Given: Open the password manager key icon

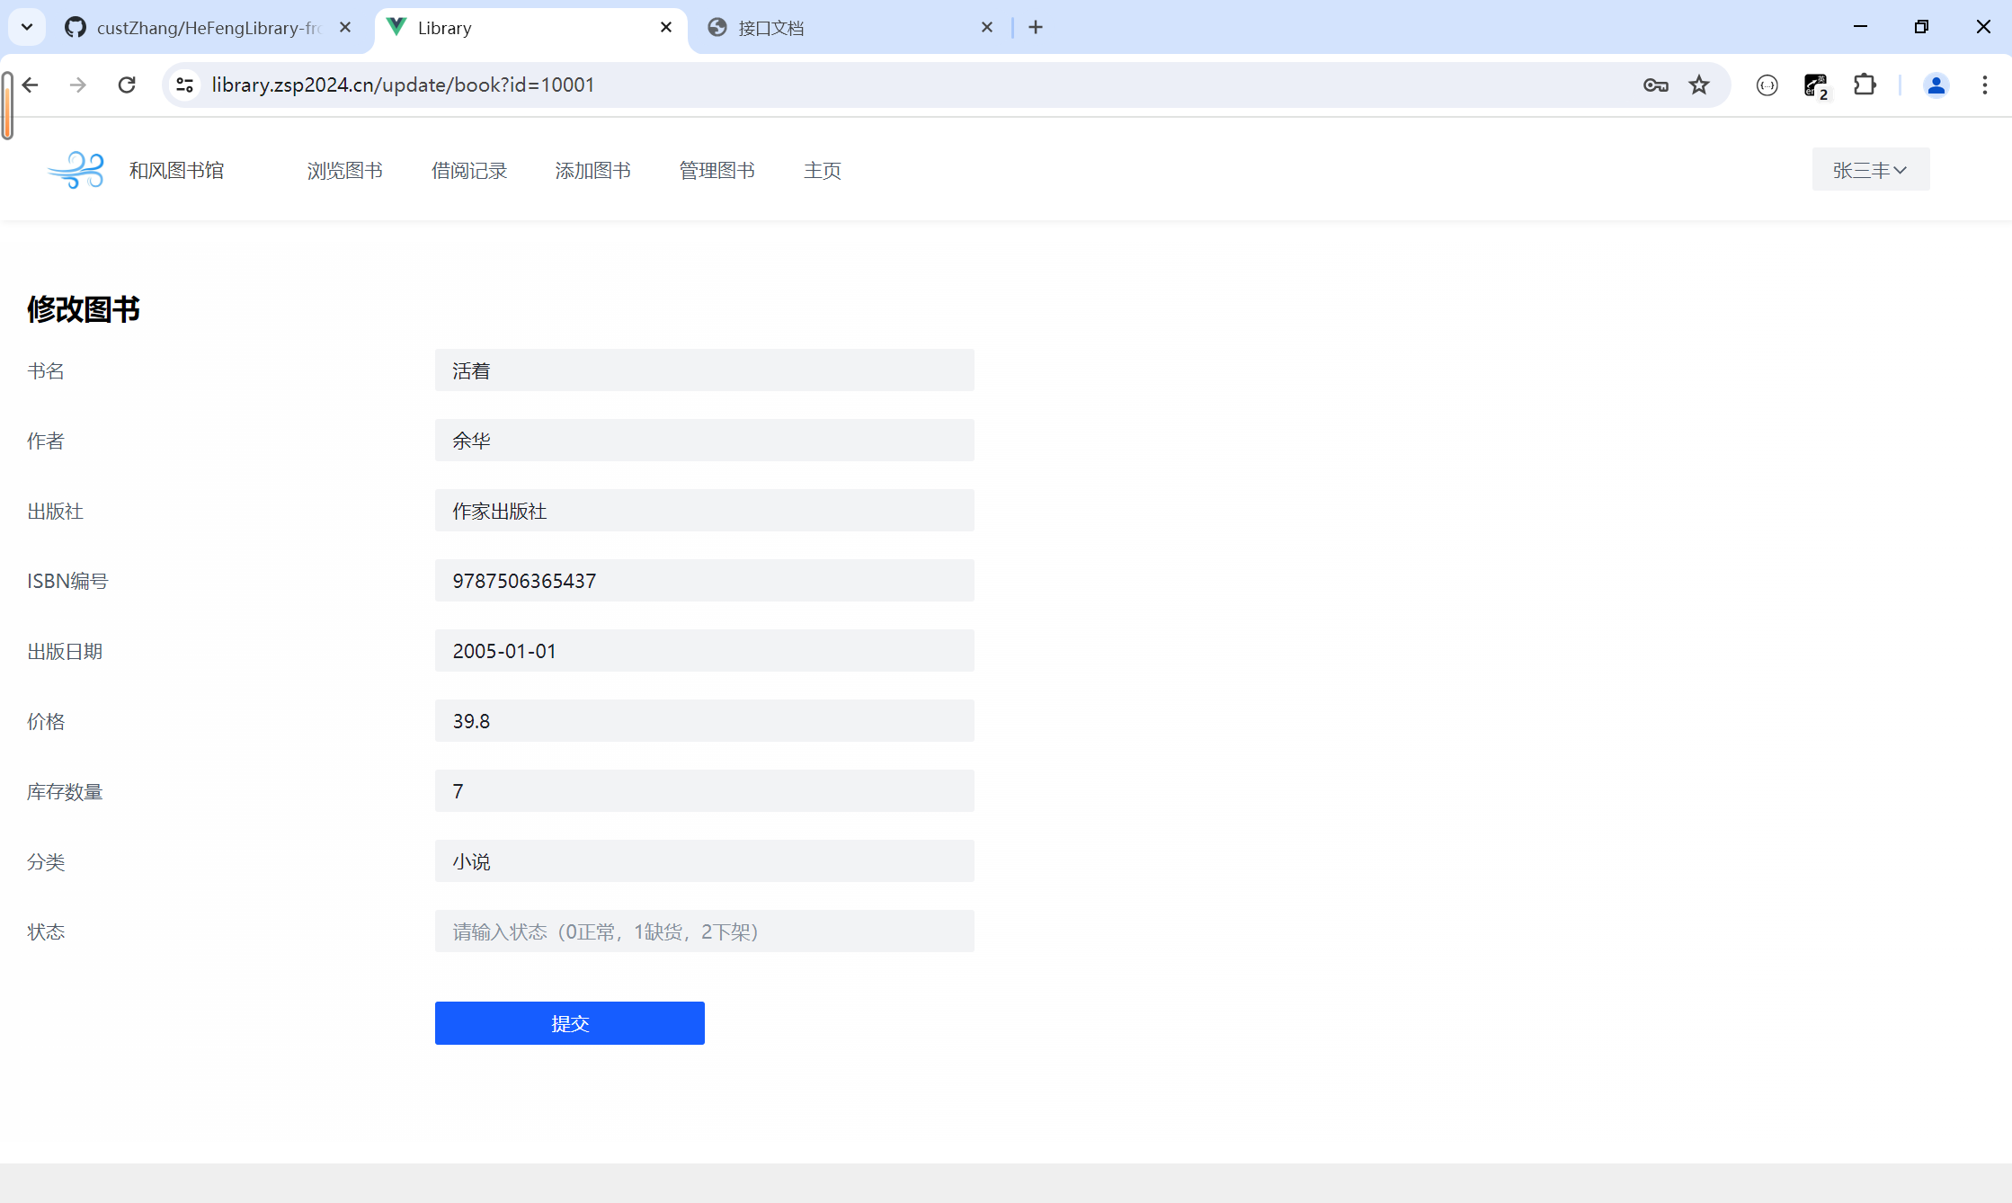Looking at the screenshot, I should click(1655, 85).
